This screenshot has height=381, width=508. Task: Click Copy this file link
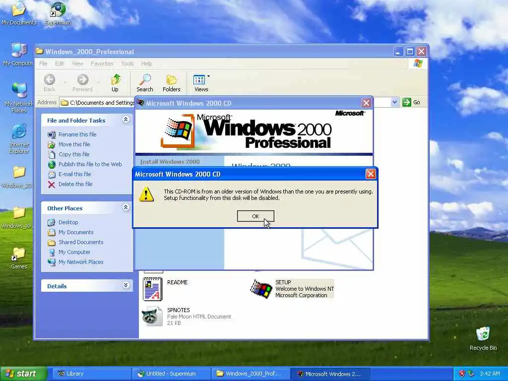coord(74,154)
